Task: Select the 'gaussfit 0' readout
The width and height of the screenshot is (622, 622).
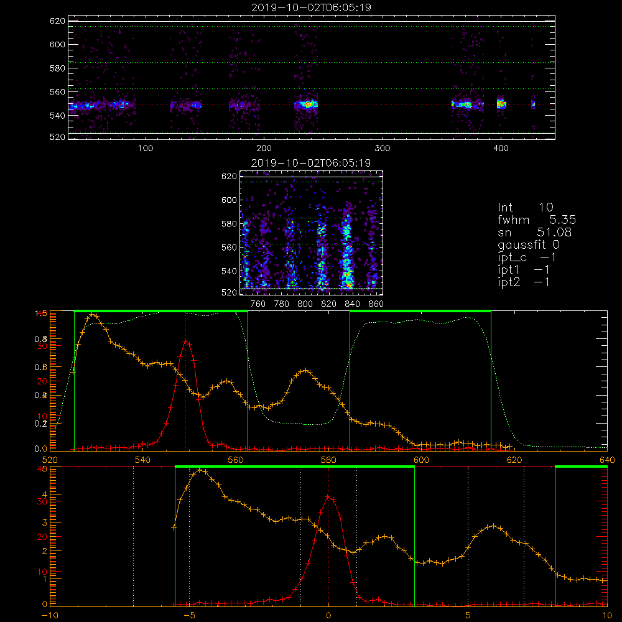Action: tap(529, 244)
